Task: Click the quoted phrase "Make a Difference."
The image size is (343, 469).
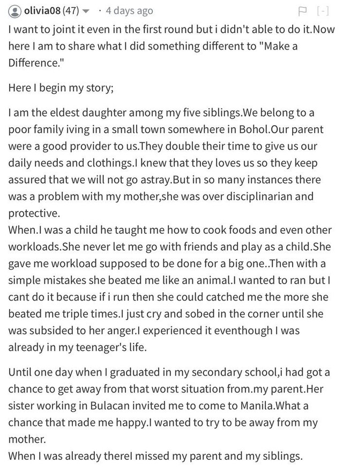Action: 153,54
